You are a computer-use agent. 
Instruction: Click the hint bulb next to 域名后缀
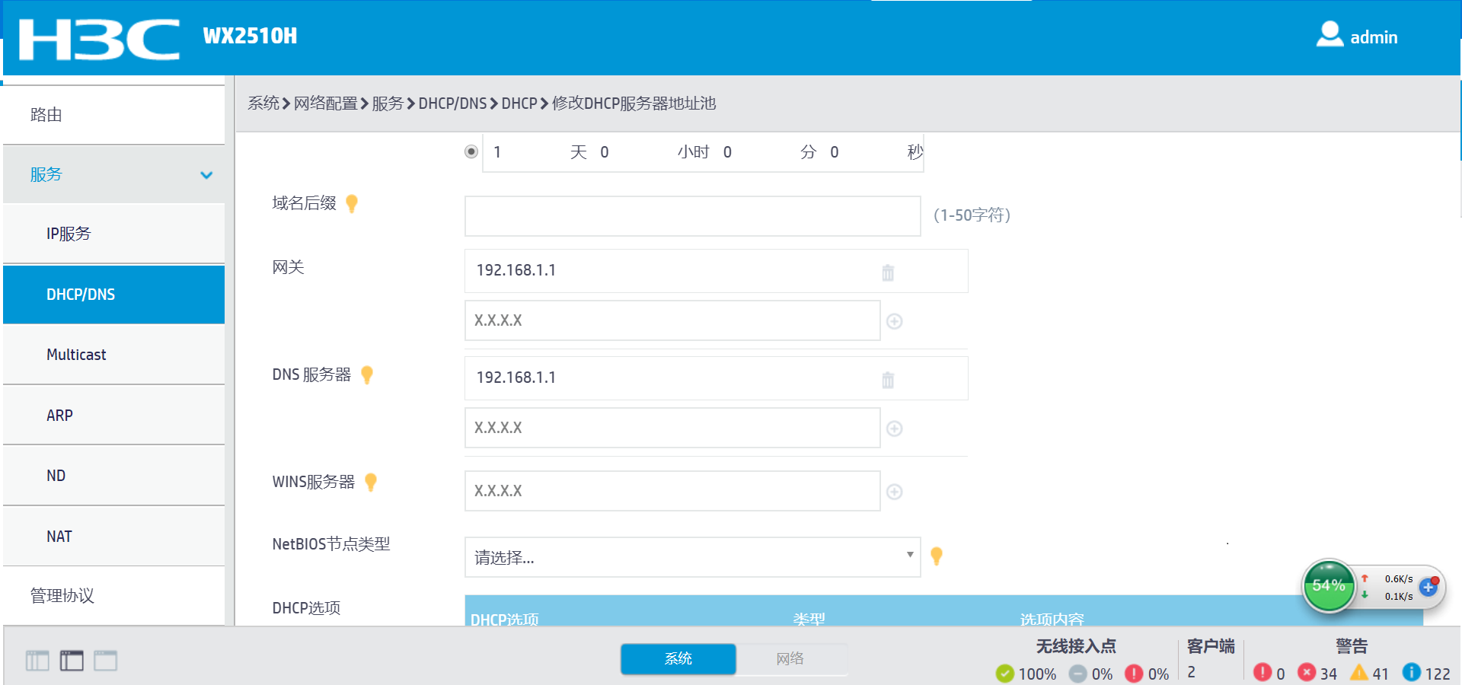[x=352, y=203]
